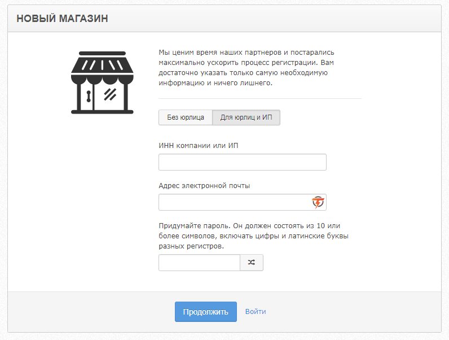
Task: Switch to the "Без юрлица" tab
Action: point(186,117)
